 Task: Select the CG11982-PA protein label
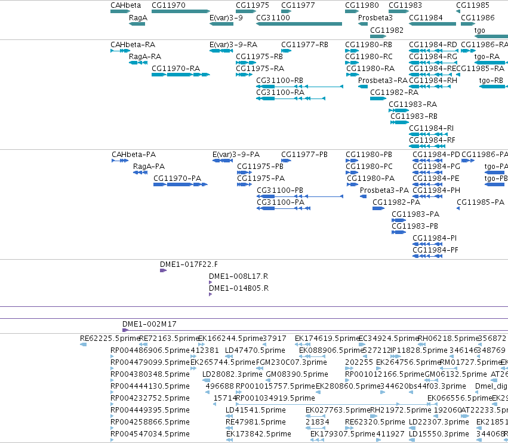point(396,202)
